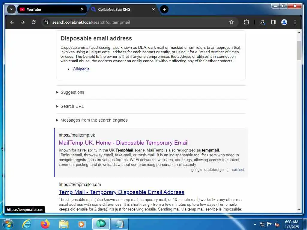Open Chrome three-dot menu
This screenshot has width=307, height=230.
(295, 22)
